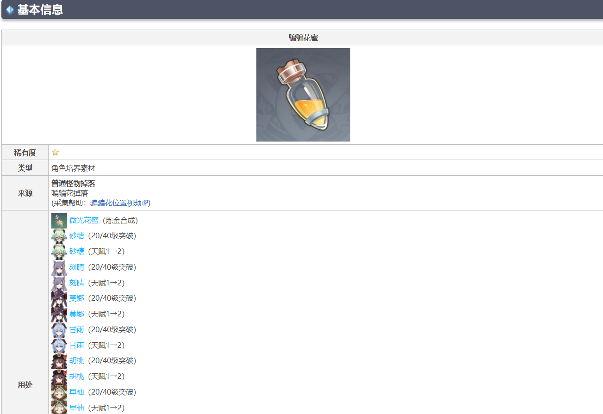603x414 pixels.
Task: Open the 微光花蜜 link
Action: coord(84,221)
